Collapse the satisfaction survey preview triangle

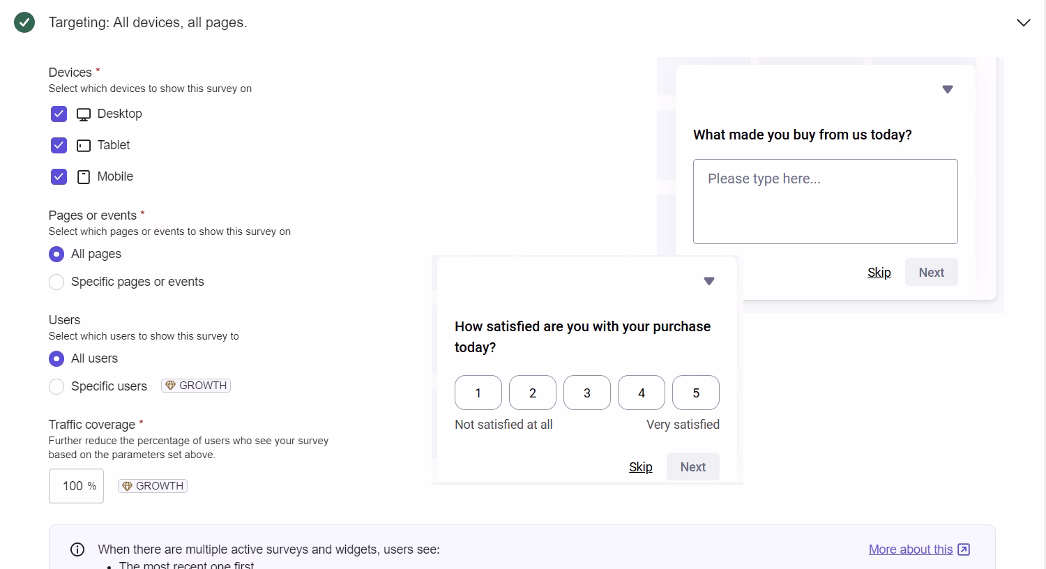pyautogui.click(x=708, y=281)
